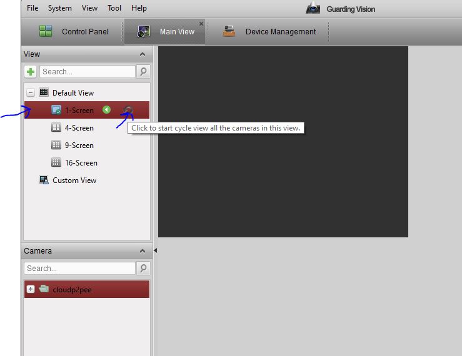Click the green arrow on 1-Screen
This screenshot has height=356, width=462.
[x=107, y=110]
